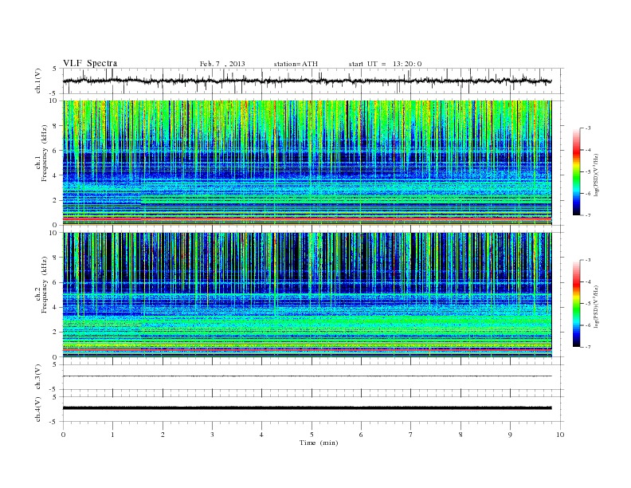
Task: Click the ch.2 spectrogram panel
Action: pos(307,295)
